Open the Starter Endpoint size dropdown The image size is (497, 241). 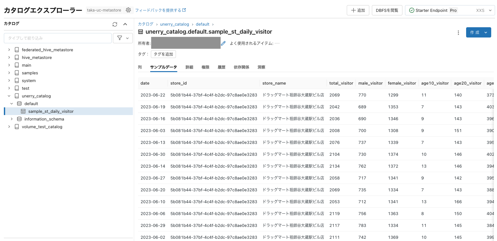point(490,10)
